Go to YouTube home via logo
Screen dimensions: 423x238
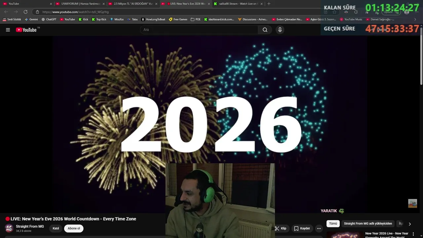click(x=26, y=30)
